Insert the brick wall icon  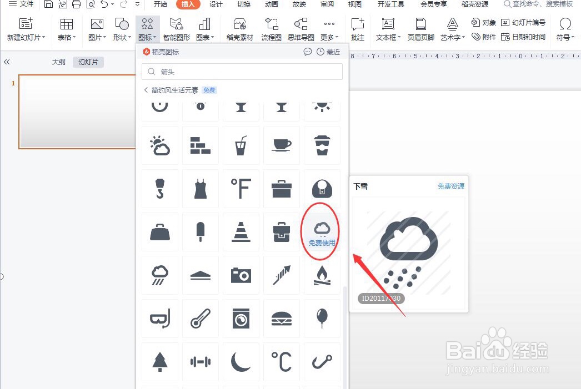[x=200, y=145]
